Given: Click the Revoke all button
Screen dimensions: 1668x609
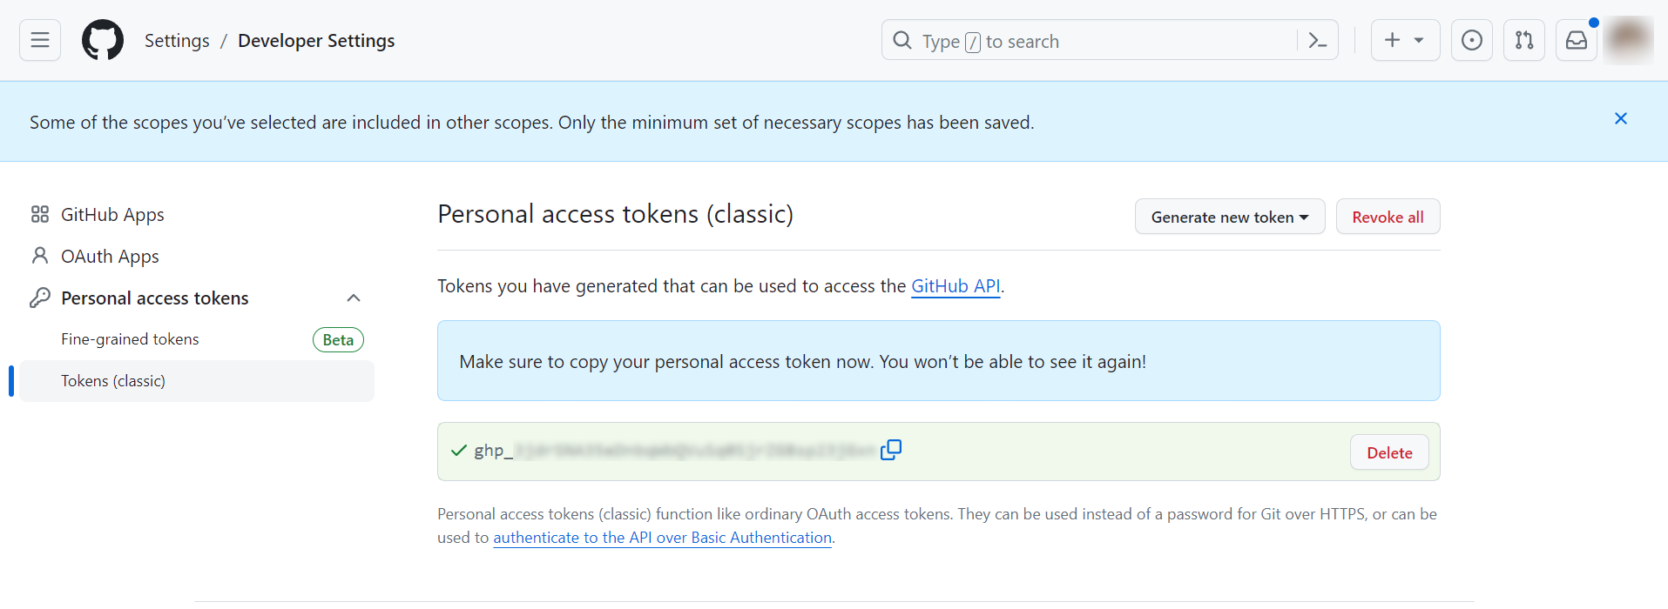Looking at the screenshot, I should (x=1387, y=217).
